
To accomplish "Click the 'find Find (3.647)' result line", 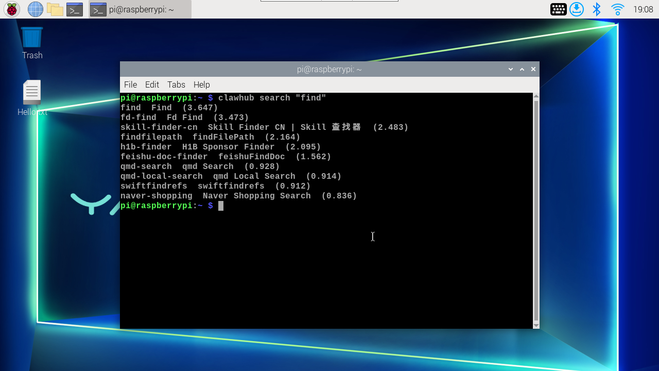I will coord(169,108).
